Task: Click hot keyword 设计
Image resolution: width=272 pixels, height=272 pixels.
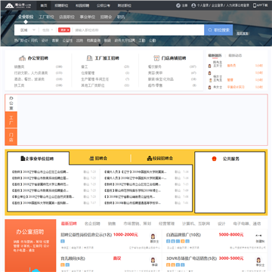Action: (x=45, y=40)
